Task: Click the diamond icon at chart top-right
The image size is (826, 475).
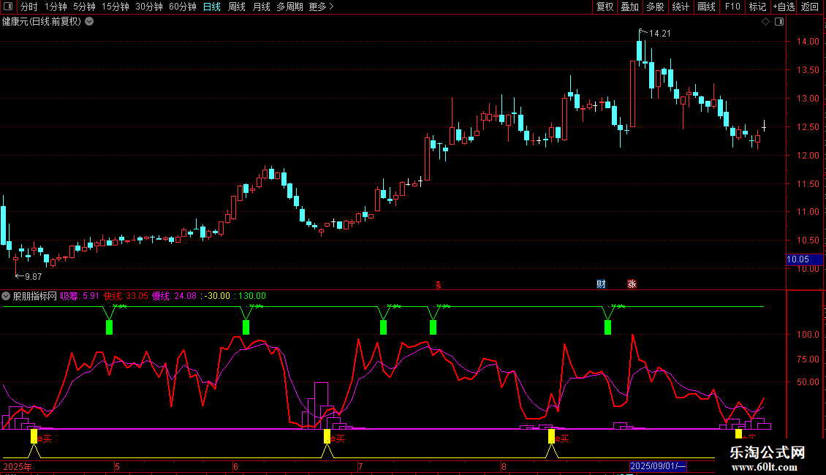Action: point(765,21)
